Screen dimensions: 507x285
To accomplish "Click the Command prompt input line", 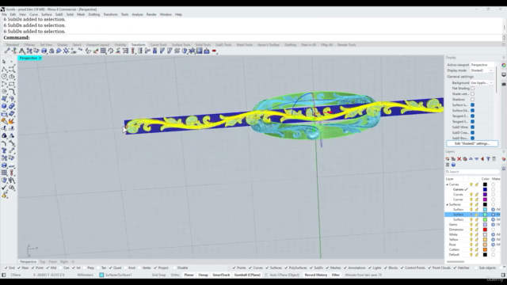I will tap(252, 38).
